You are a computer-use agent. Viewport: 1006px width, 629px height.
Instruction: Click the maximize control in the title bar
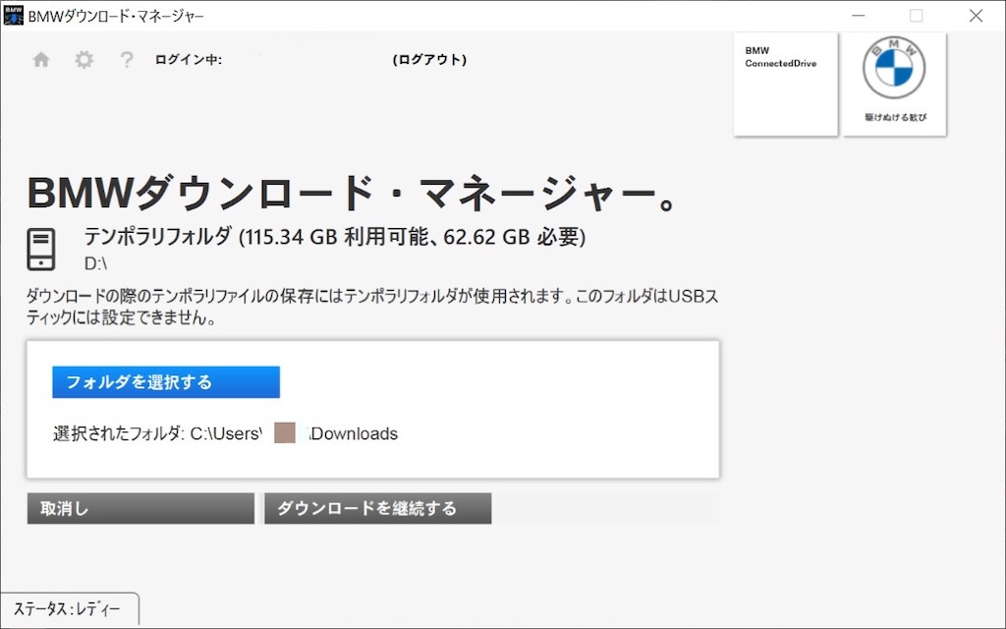[x=916, y=16]
